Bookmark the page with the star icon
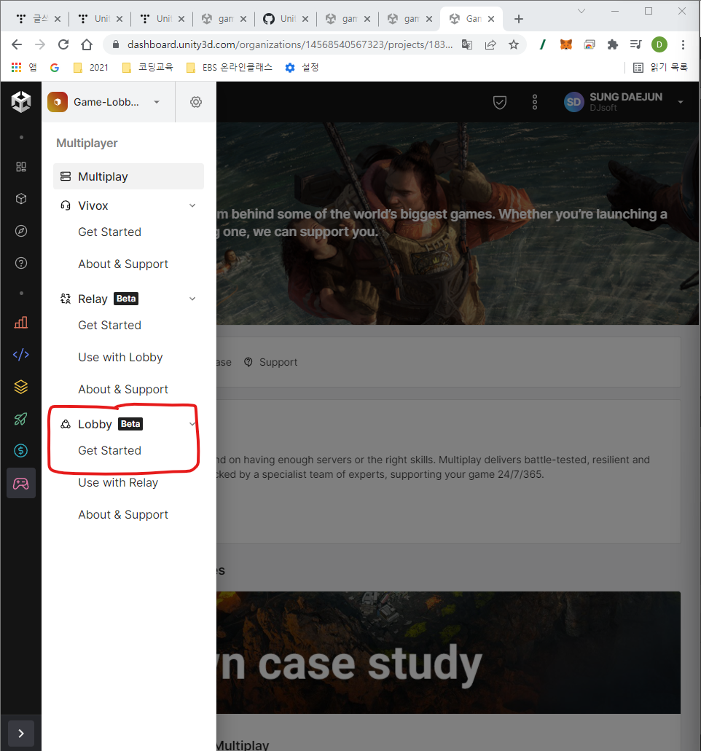The height and width of the screenshot is (751, 701). [514, 44]
